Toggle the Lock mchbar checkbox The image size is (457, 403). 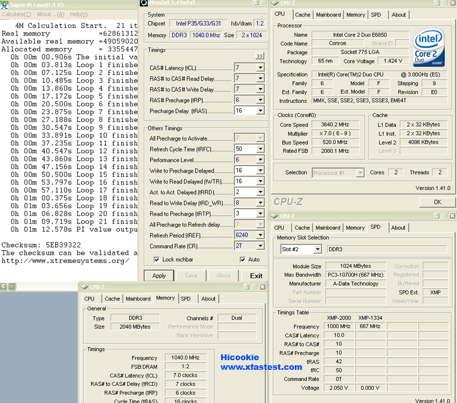(x=157, y=260)
